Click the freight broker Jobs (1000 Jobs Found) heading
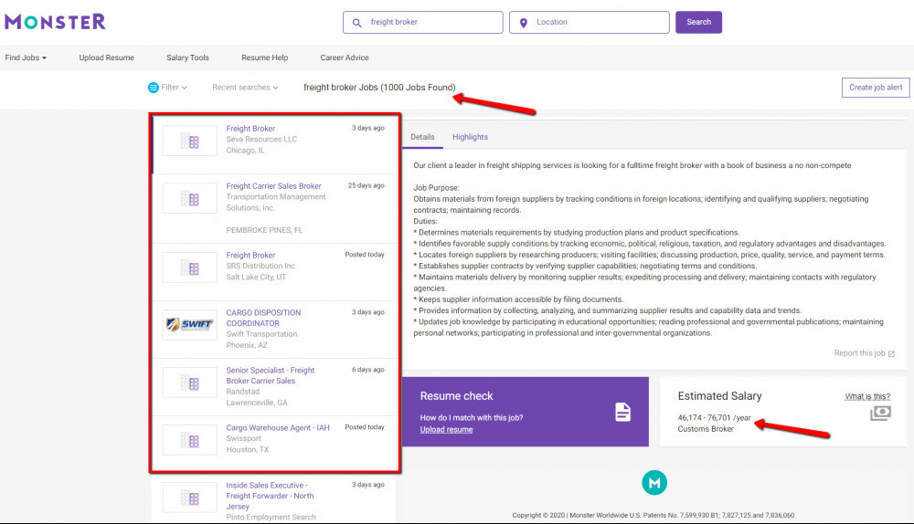914x524 pixels. [x=379, y=88]
